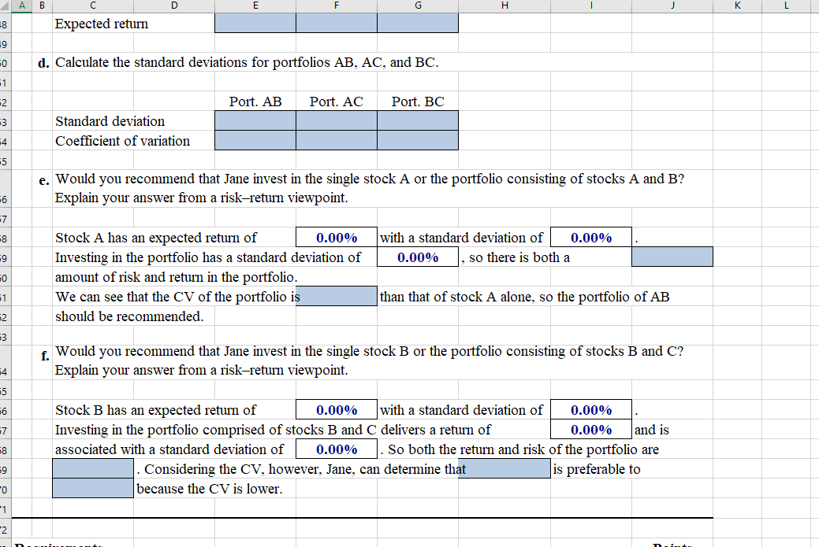Select column header L

pyautogui.click(x=785, y=6)
